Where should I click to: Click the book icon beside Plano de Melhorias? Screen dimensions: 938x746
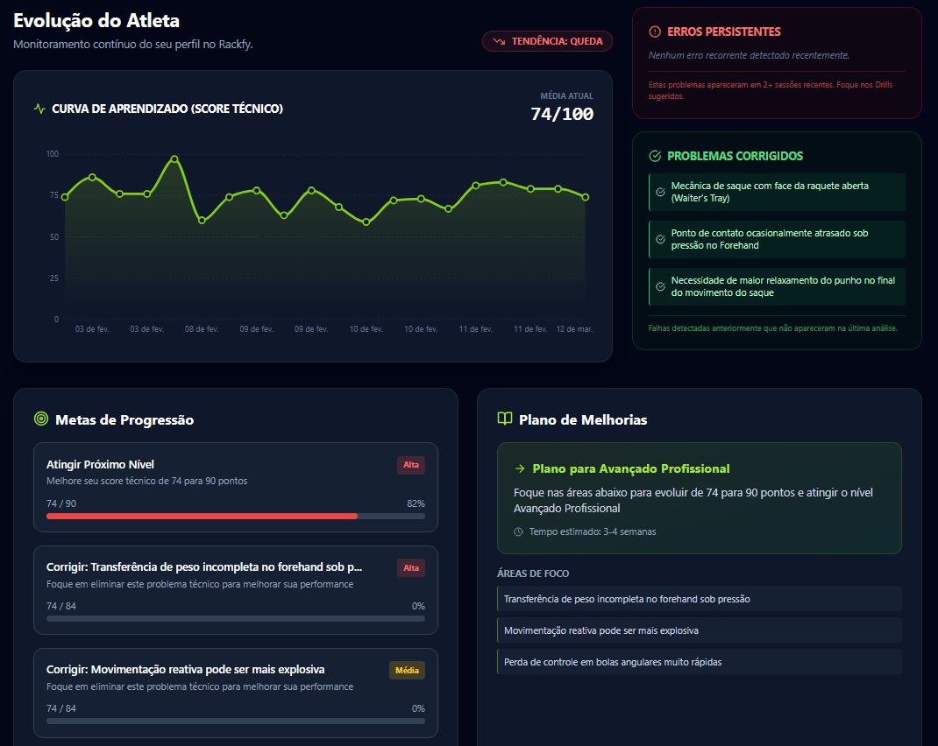tap(505, 419)
